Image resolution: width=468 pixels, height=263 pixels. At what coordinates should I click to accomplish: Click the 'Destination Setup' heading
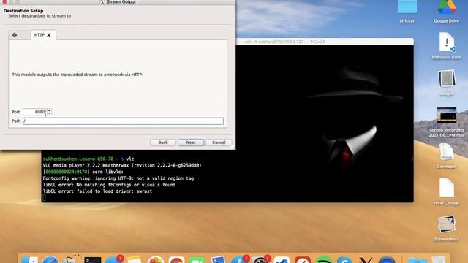pos(23,11)
